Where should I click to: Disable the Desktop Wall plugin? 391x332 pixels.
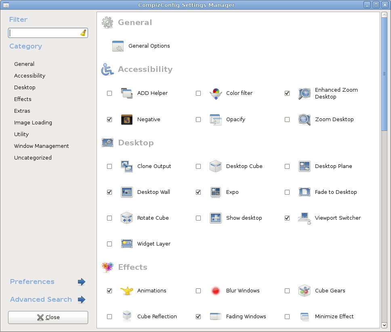(x=109, y=192)
